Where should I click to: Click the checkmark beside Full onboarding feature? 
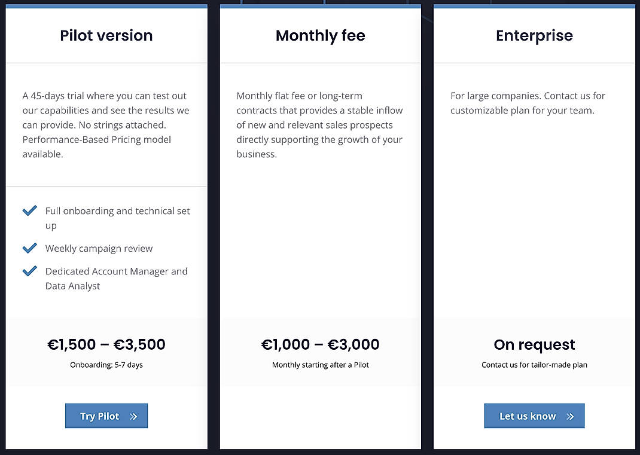(x=29, y=210)
